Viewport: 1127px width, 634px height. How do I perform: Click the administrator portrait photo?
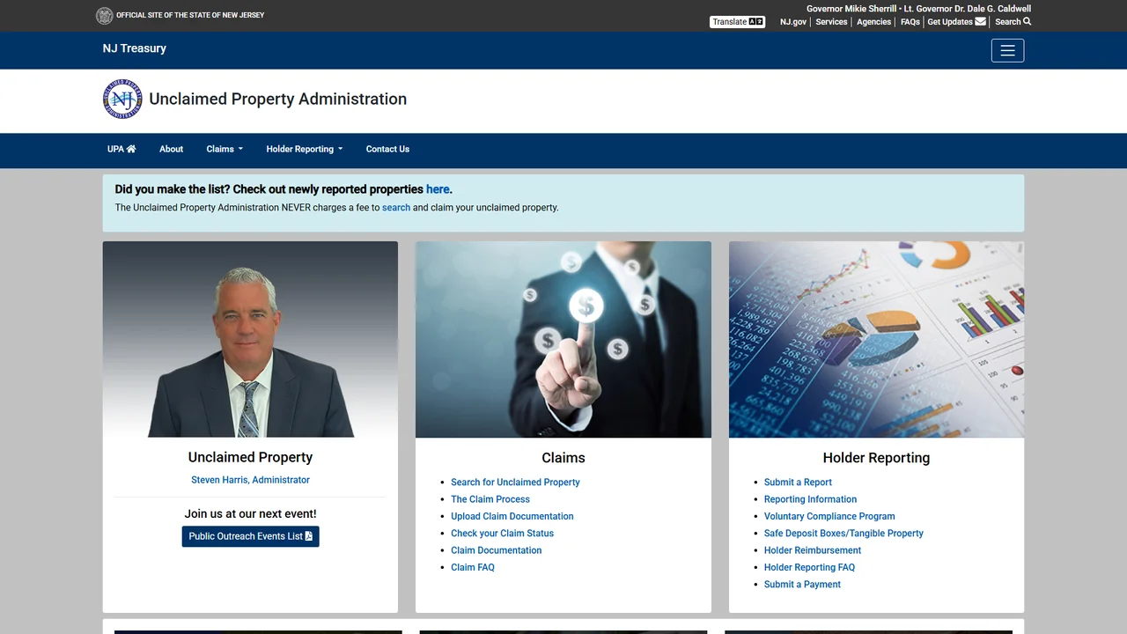pos(250,339)
